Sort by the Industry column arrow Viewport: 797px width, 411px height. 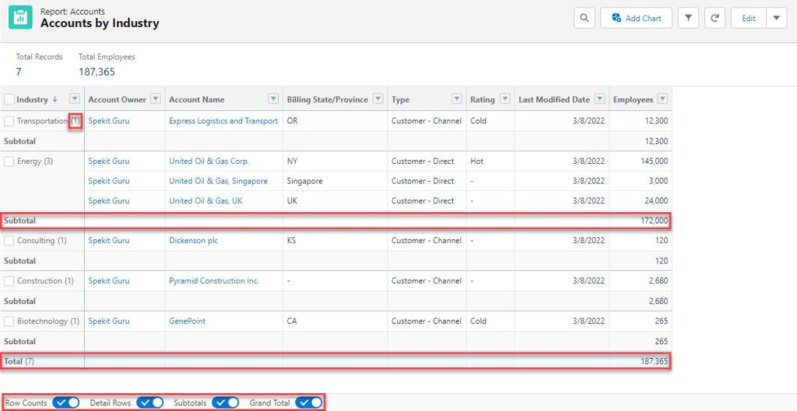coord(55,99)
